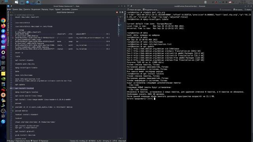253x142 pixels.
Task: Open the NVIDIA settings dock icon
Action: (3, 79)
